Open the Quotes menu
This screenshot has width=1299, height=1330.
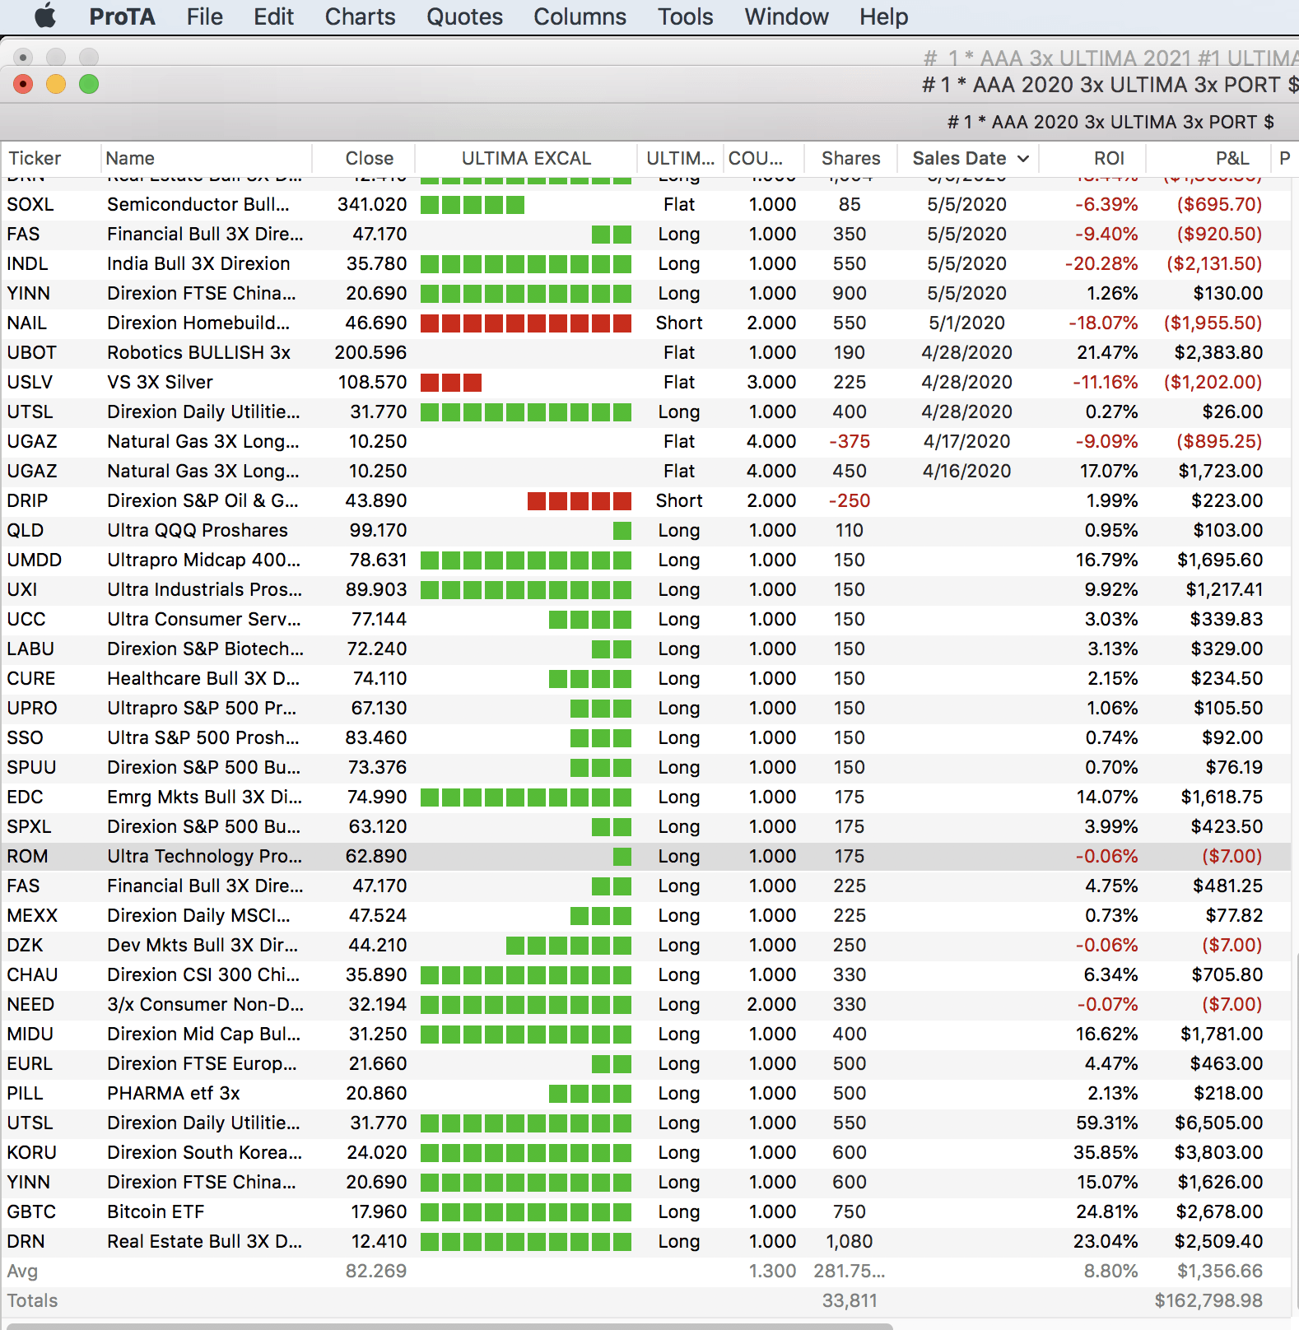pyautogui.click(x=464, y=16)
